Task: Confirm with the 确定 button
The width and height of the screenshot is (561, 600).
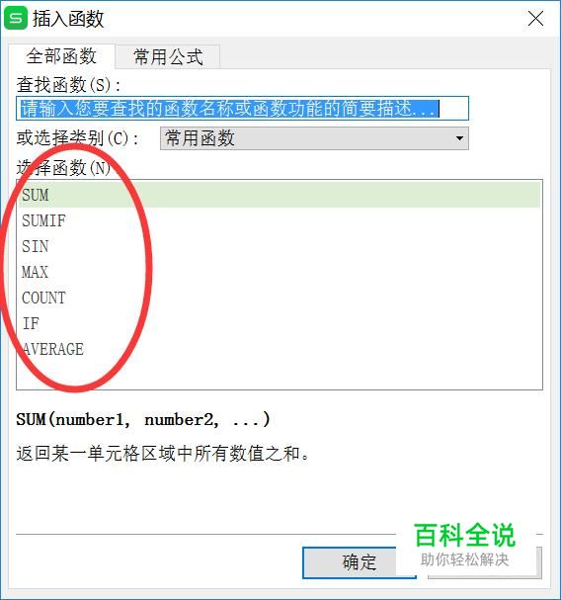Action: (x=360, y=562)
